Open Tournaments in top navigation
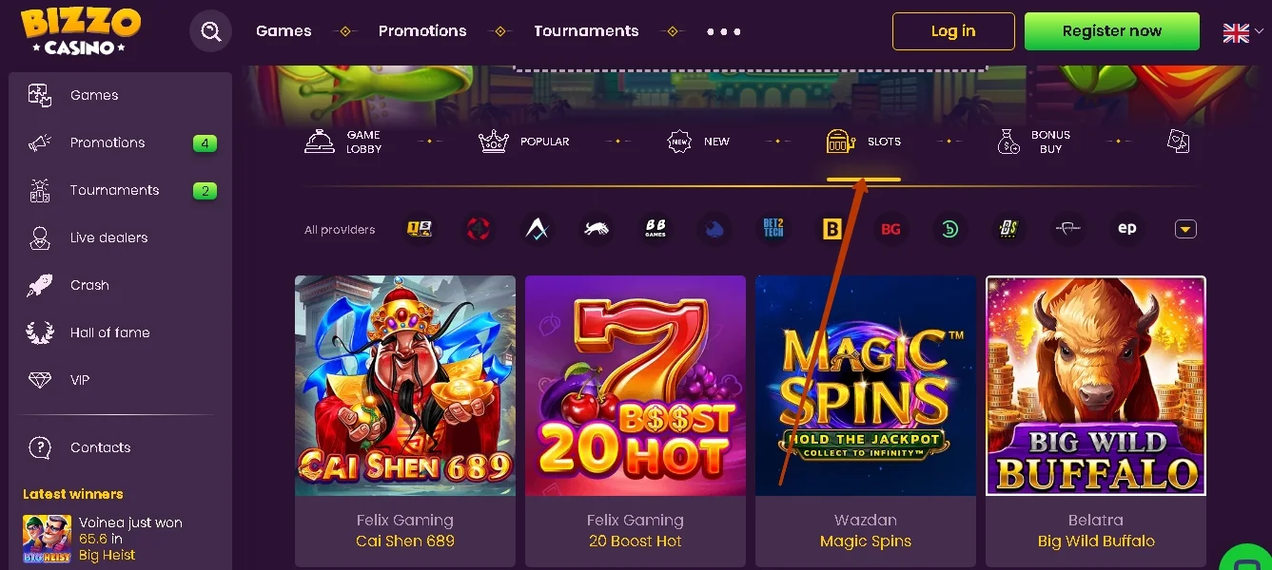 pyautogui.click(x=586, y=31)
